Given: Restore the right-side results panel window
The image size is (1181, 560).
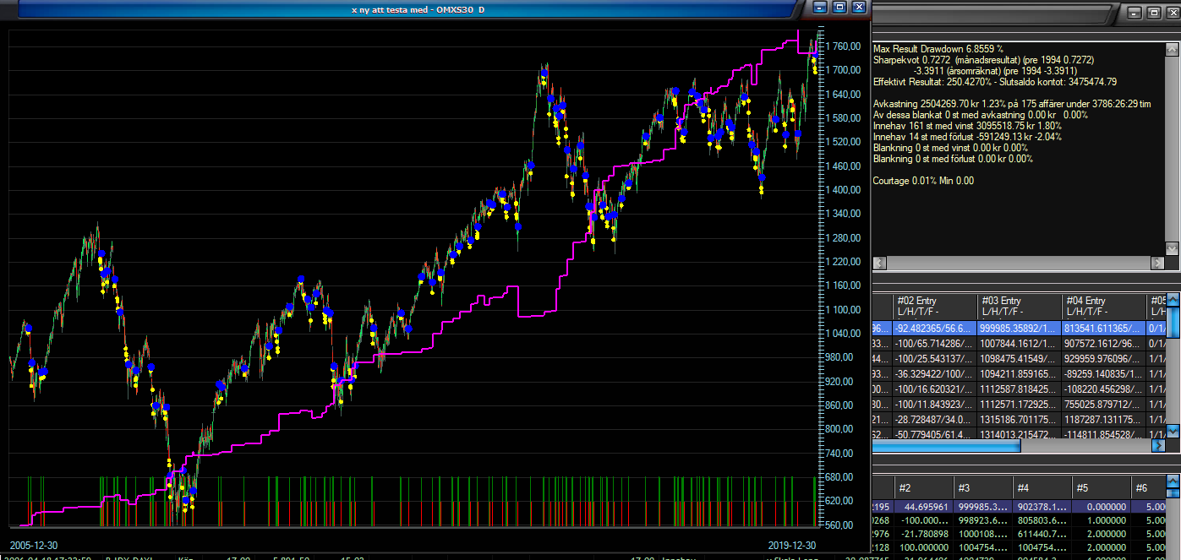Looking at the screenshot, I should pyautogui.click(x=1153, y=13).
